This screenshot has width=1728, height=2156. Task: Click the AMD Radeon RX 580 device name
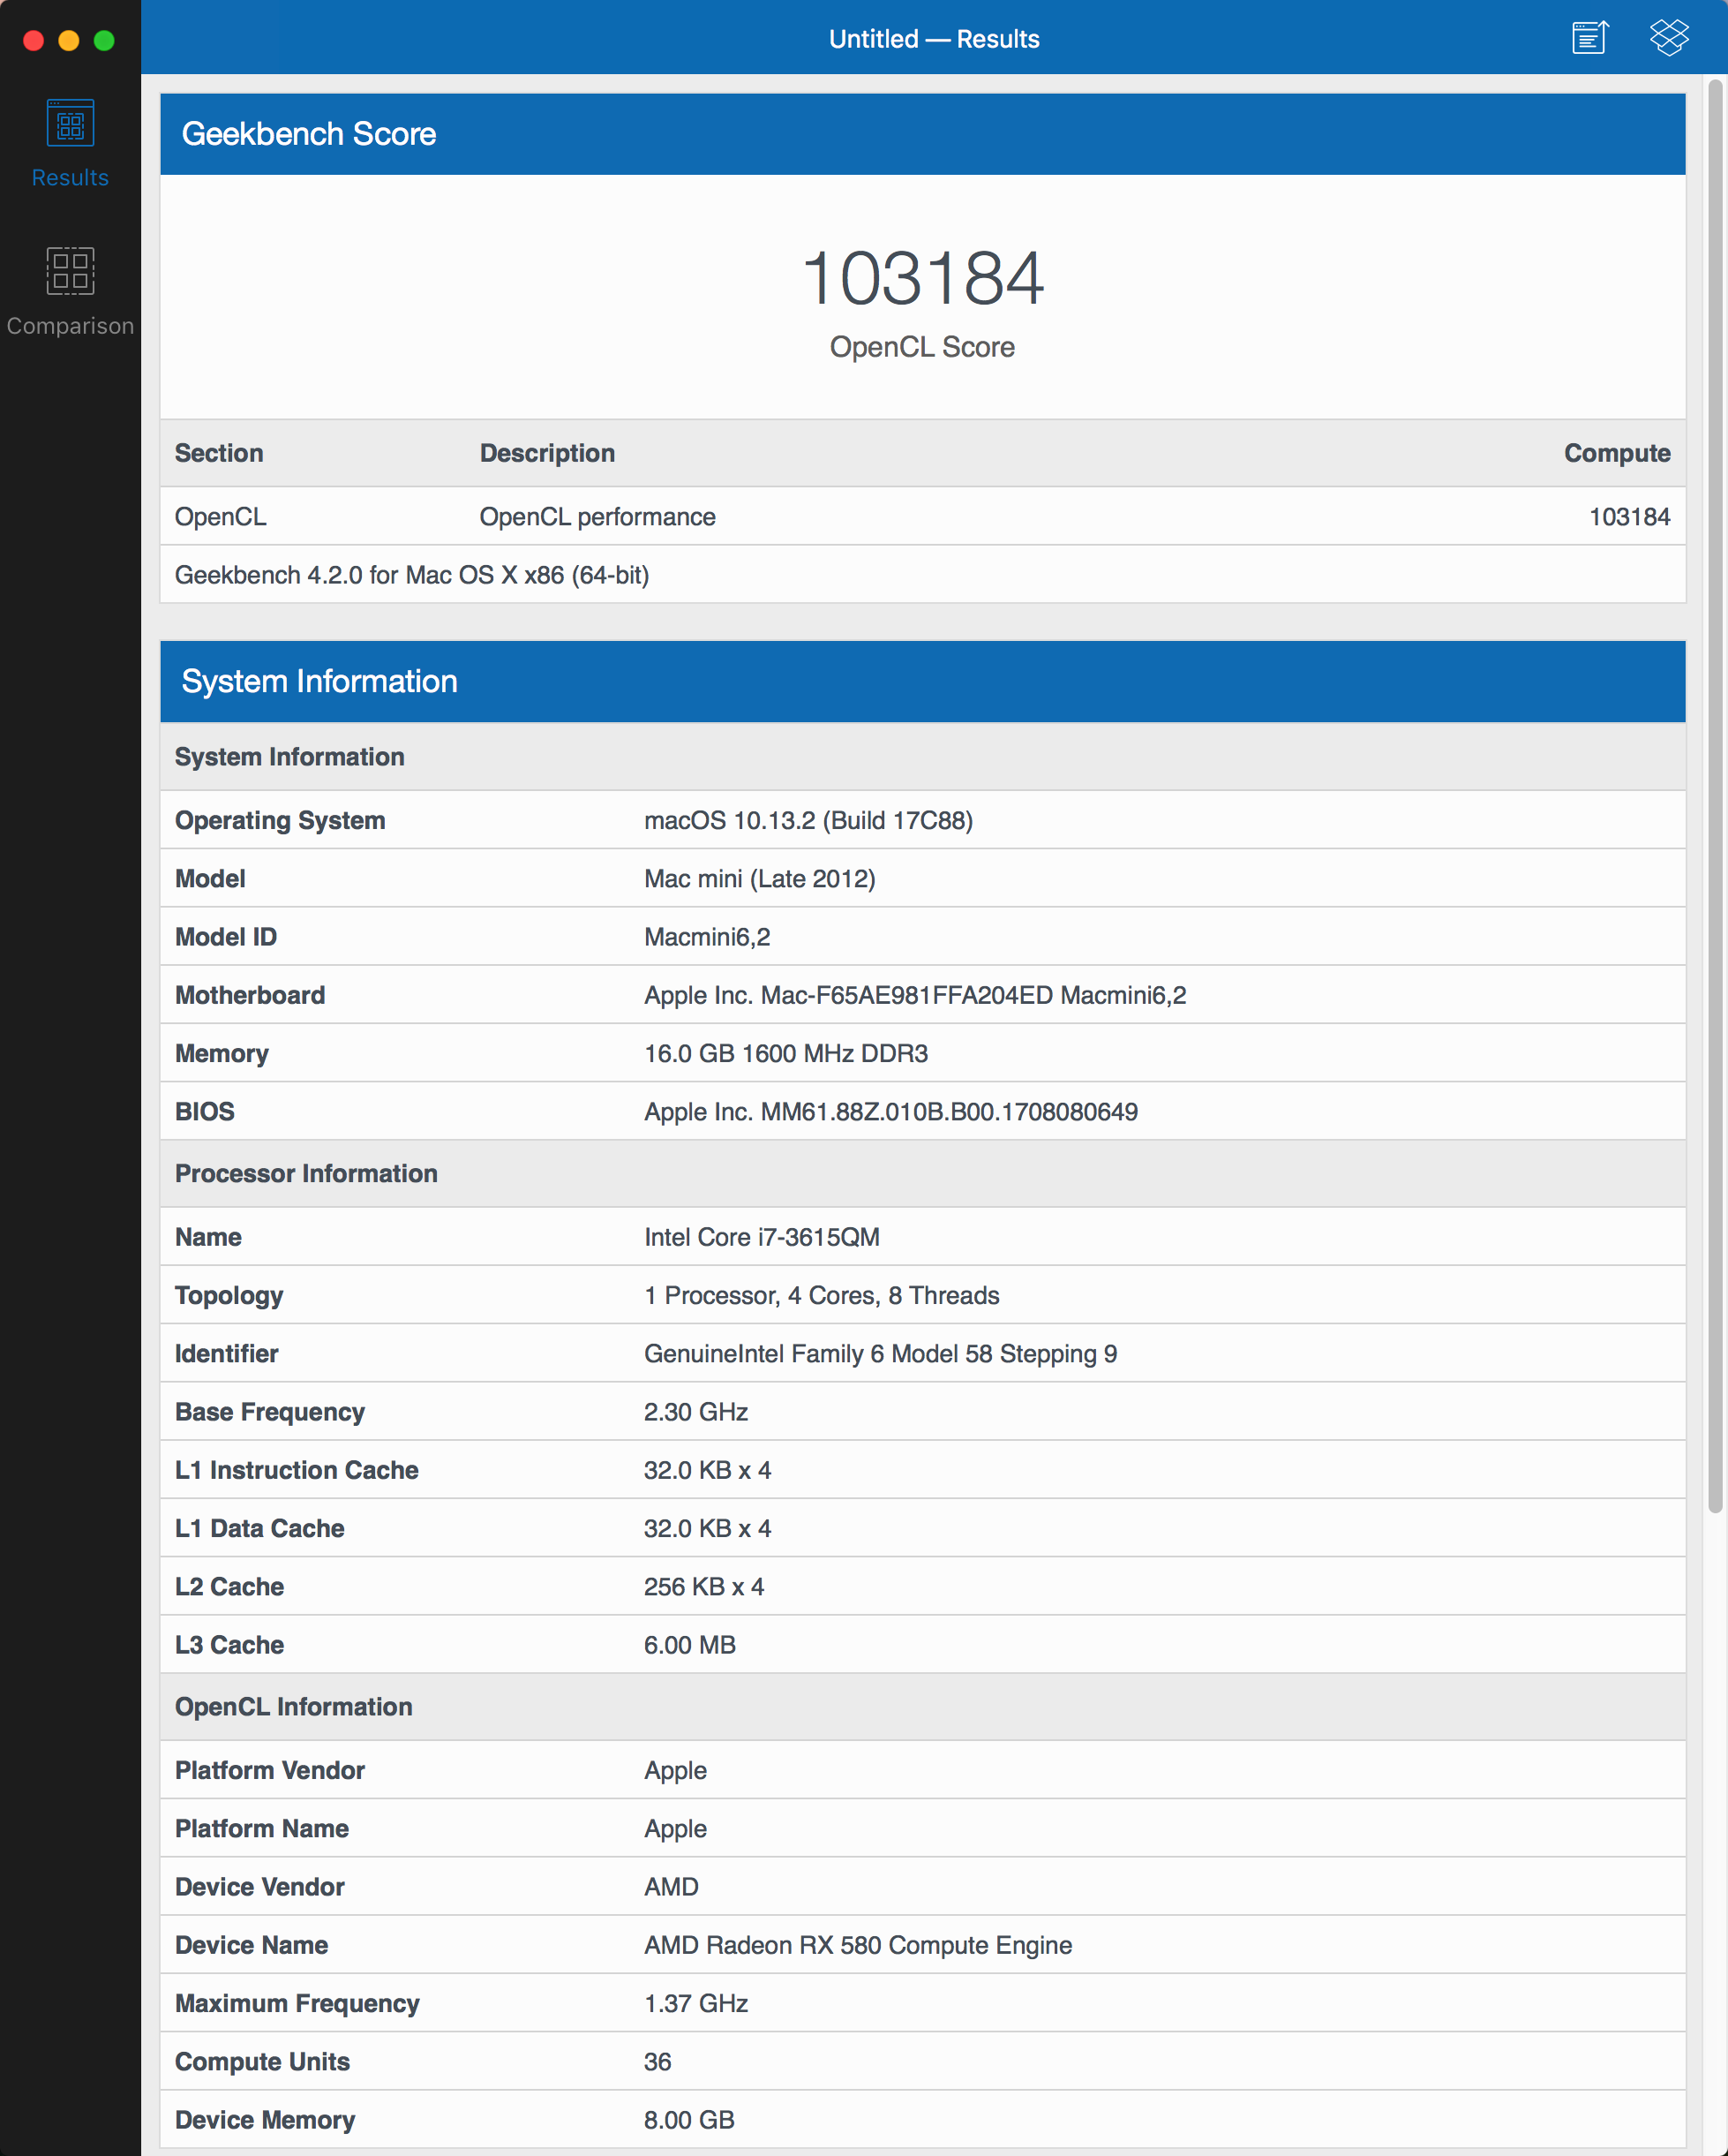pos(858,1945)
